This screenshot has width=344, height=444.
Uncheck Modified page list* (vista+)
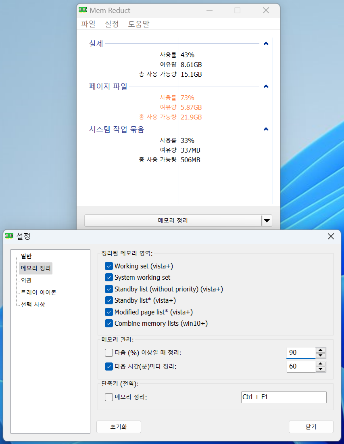[x=109, y=312]
